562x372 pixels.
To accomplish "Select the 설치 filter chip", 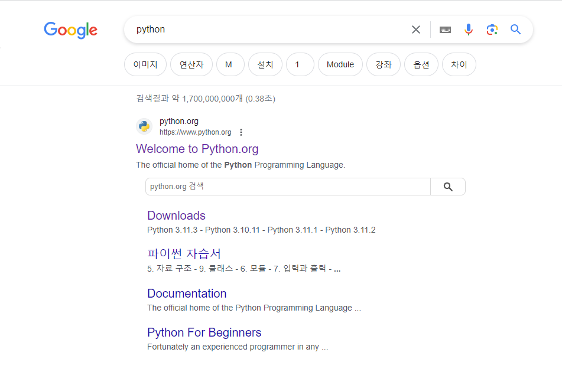I will tap(265, 64).
